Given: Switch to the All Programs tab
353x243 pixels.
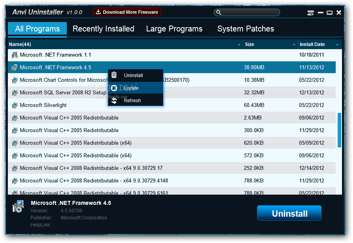Looking at the screenshot, I should tap(37, 29).
